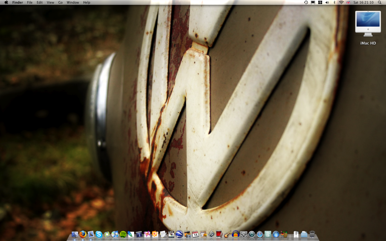386x241 pixels.
Task: Open the clapperboard T titling app
Action: (x=139, y=234)
